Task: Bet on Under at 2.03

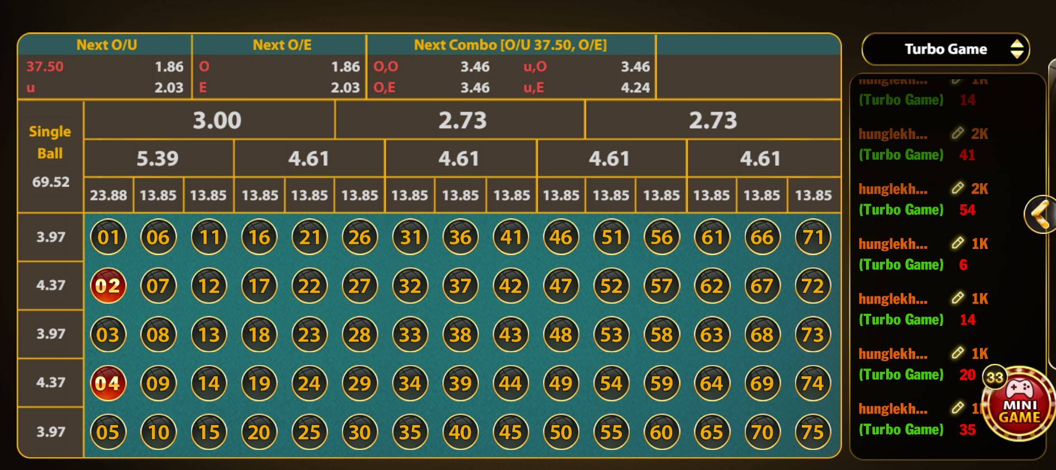Action: pyautogui.click(x=105, y=88)
